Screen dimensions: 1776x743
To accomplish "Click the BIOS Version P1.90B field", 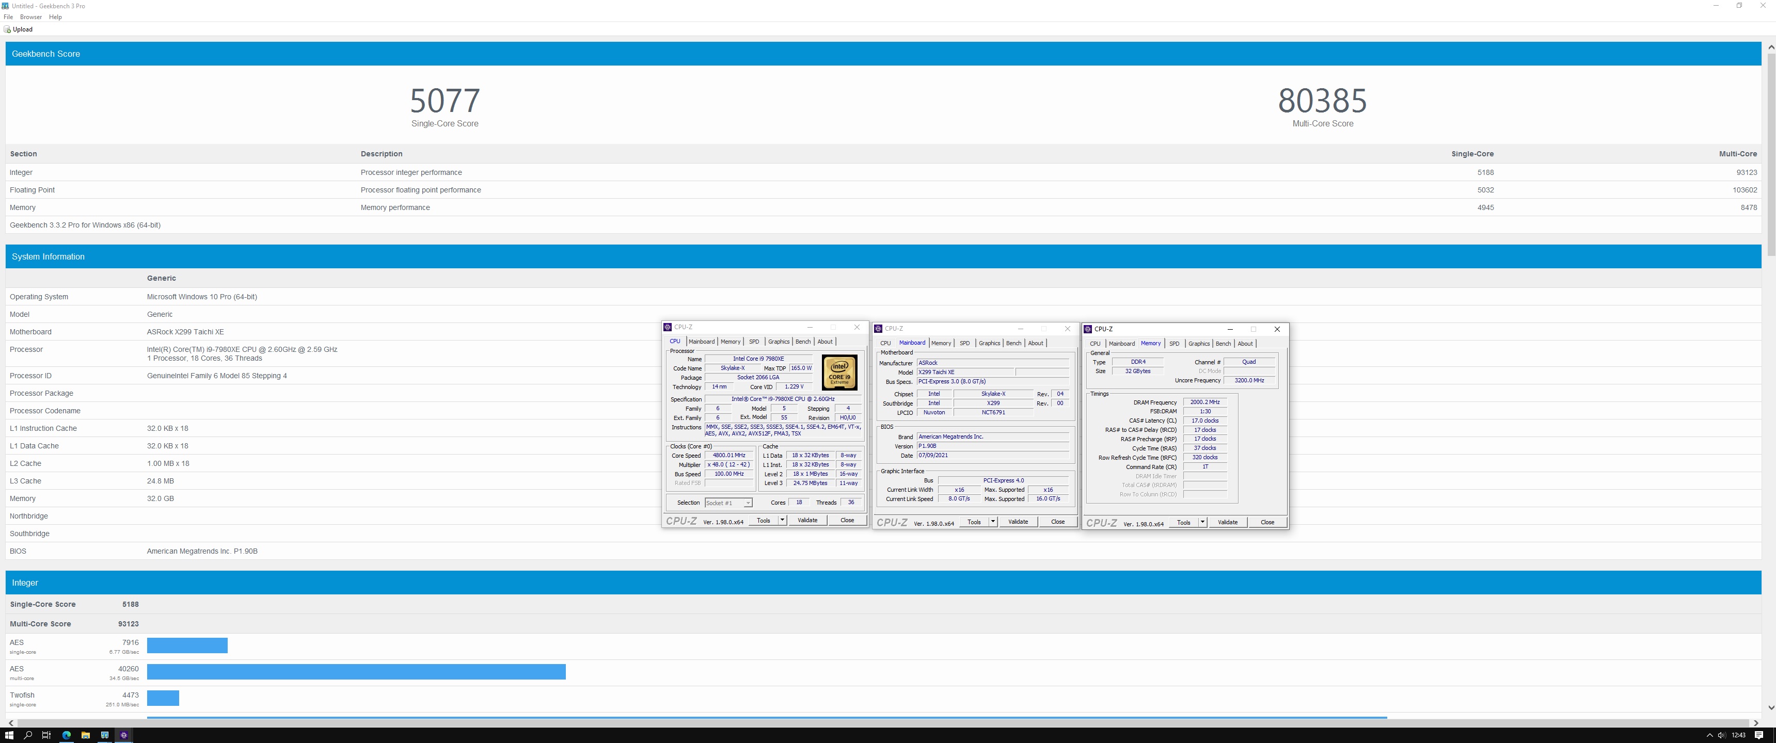I will point(992,447).
